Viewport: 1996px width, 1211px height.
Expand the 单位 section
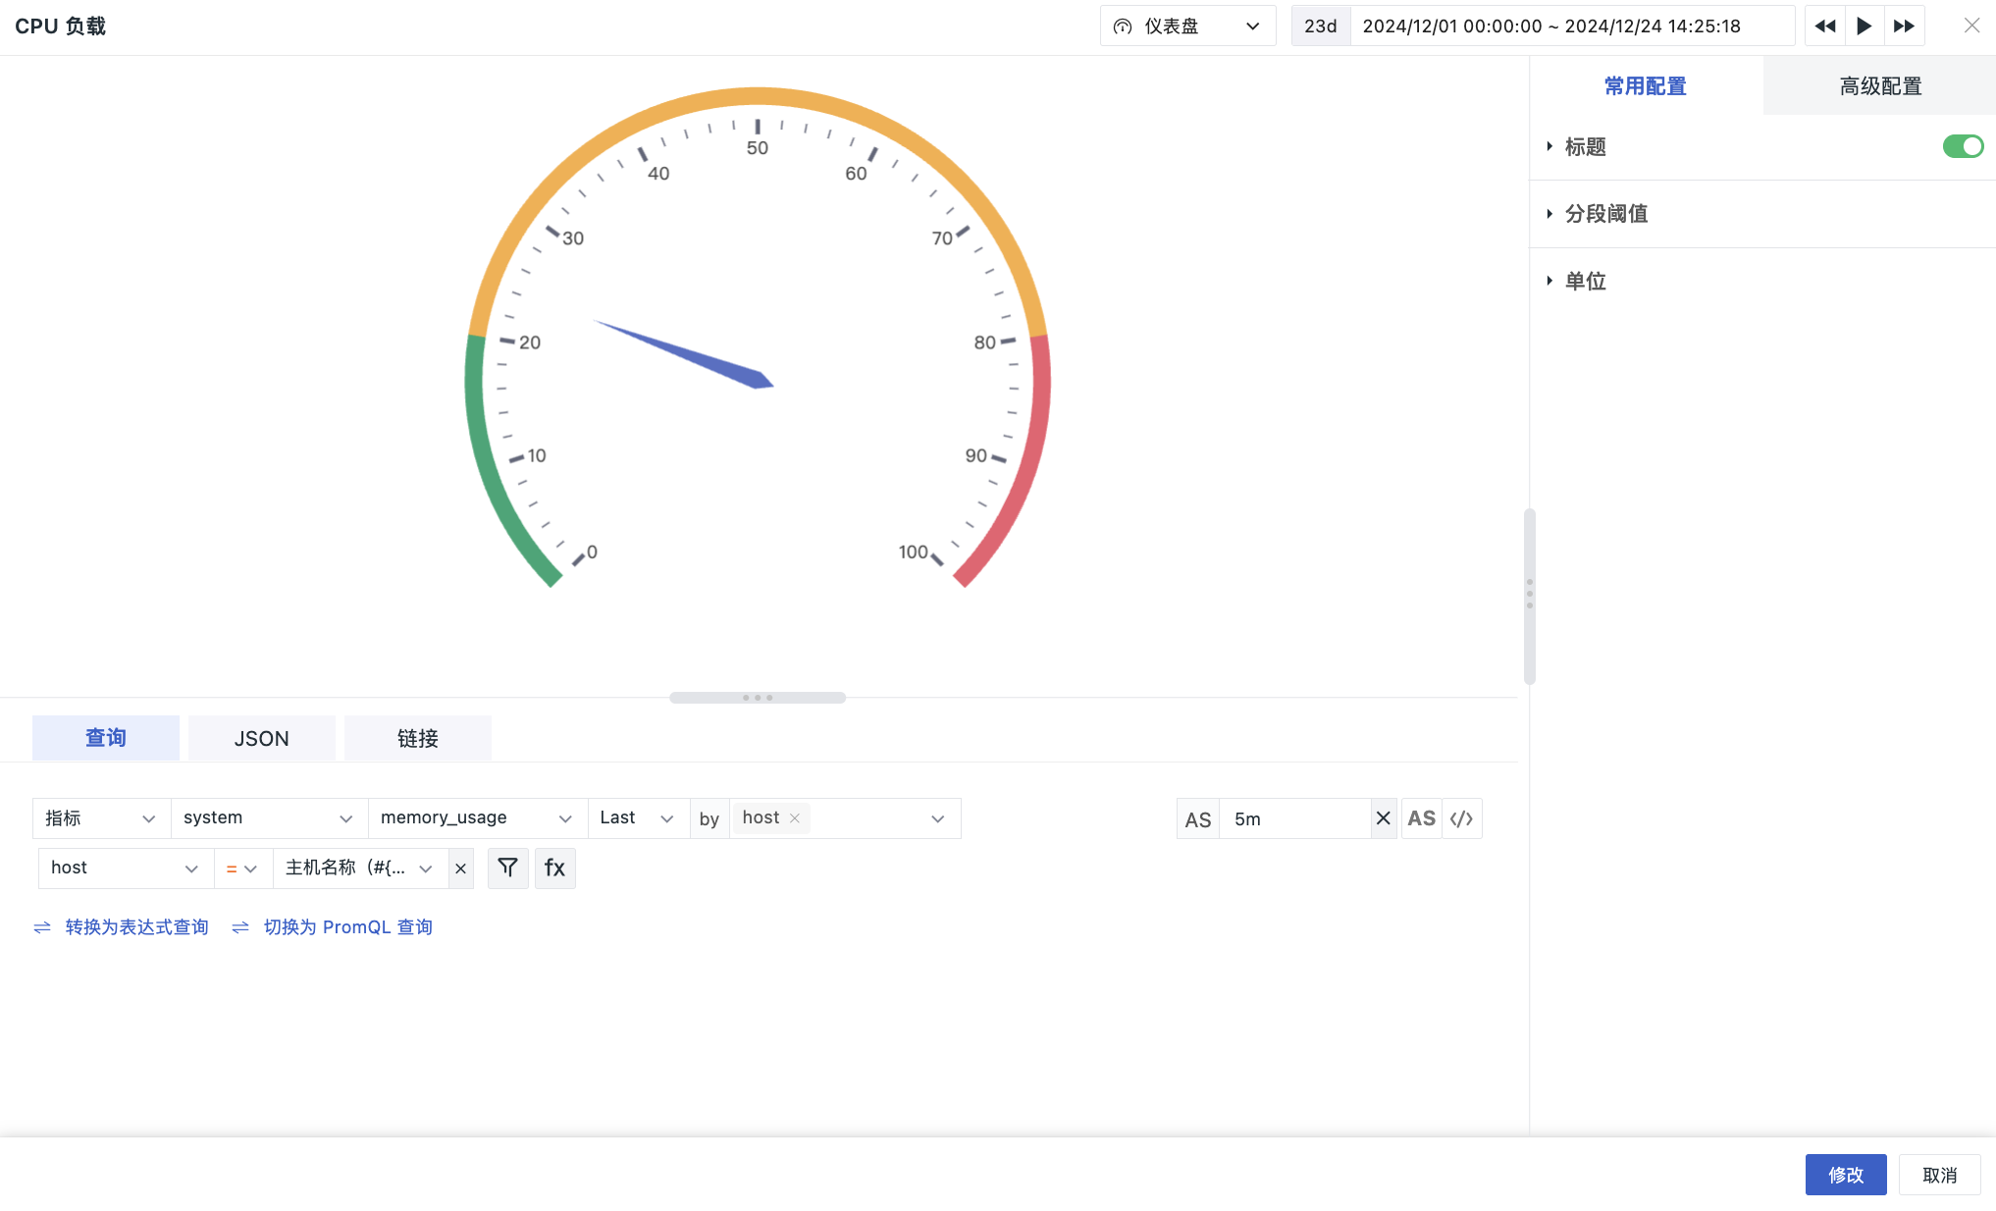[1585, 282]
